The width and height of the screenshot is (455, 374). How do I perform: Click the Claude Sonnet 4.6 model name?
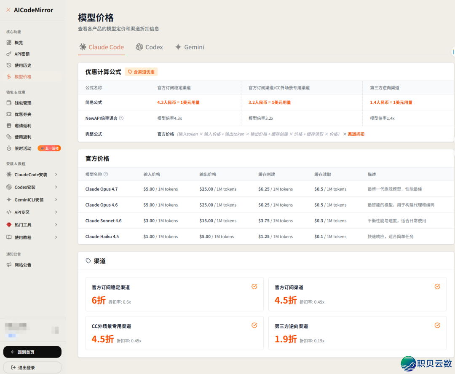[103, 221]
